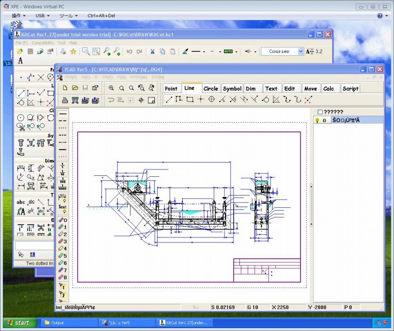The image size is (394, 331).
Task: Select pen color 3 red swatch
Action: (63, 241)
